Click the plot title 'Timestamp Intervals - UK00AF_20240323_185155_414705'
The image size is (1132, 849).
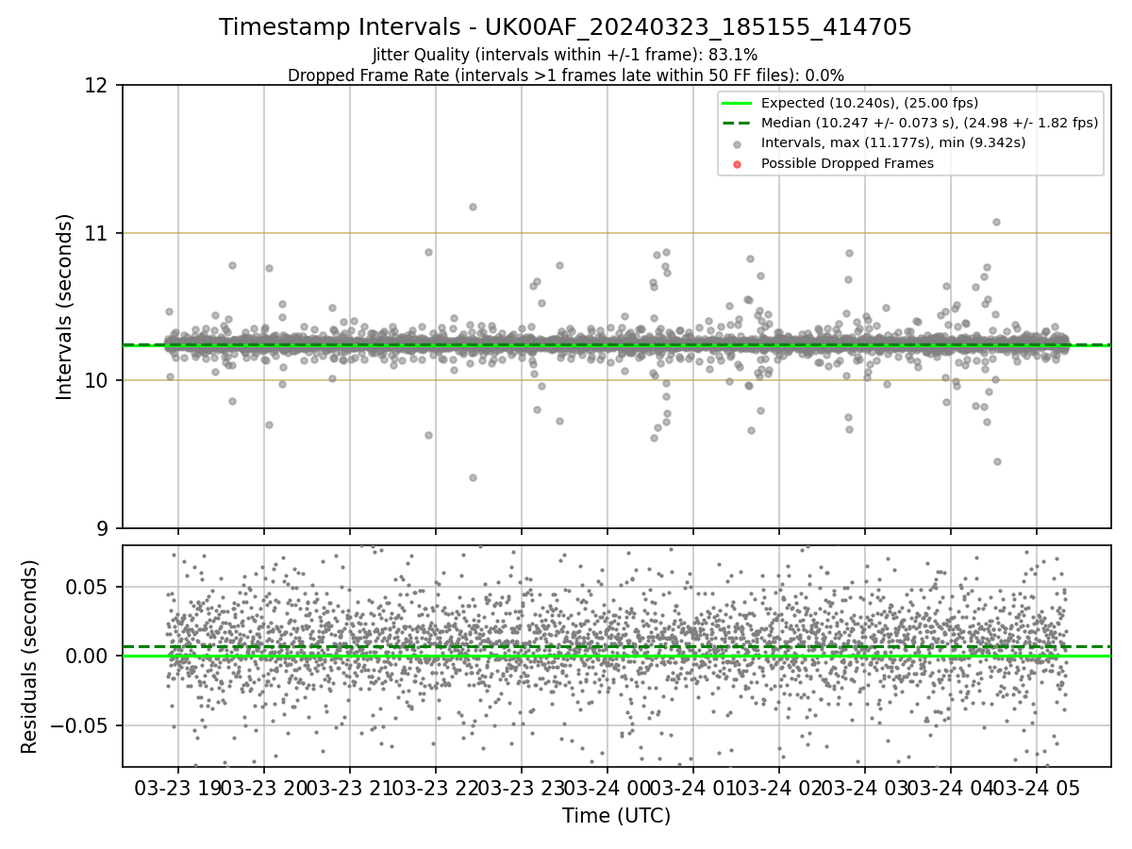(565, 27)
